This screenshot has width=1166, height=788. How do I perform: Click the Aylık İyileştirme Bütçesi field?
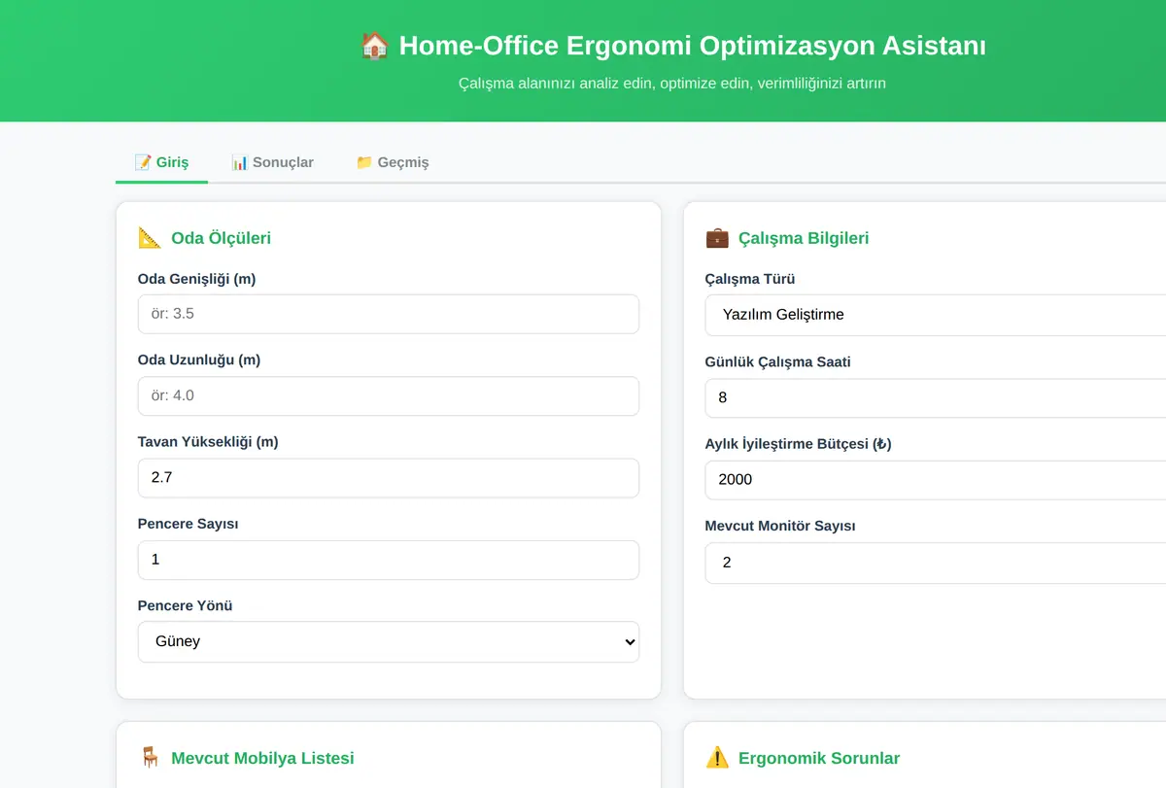point(936,479)
